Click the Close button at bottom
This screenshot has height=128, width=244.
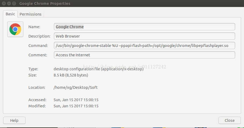[230, 120]
